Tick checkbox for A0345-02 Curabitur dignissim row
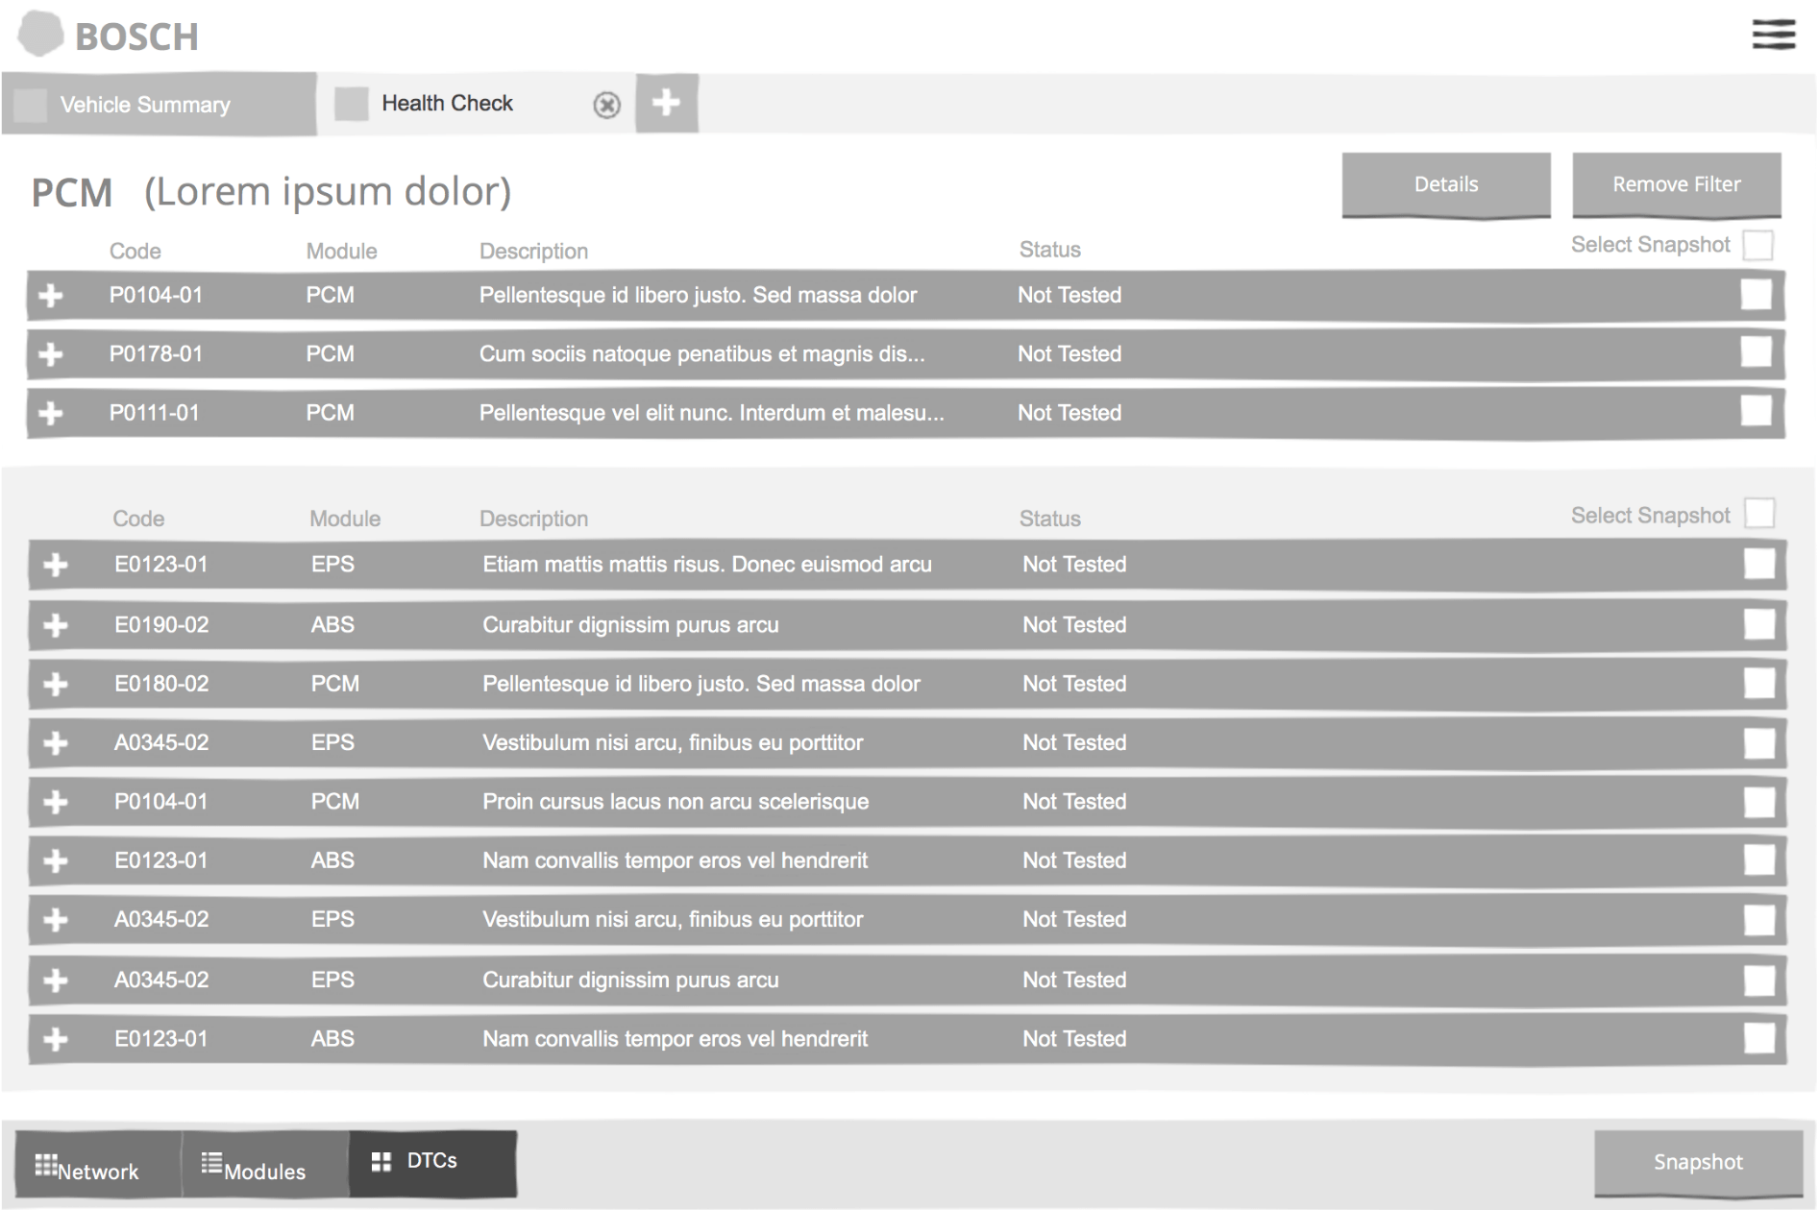 coord(1759,980)
